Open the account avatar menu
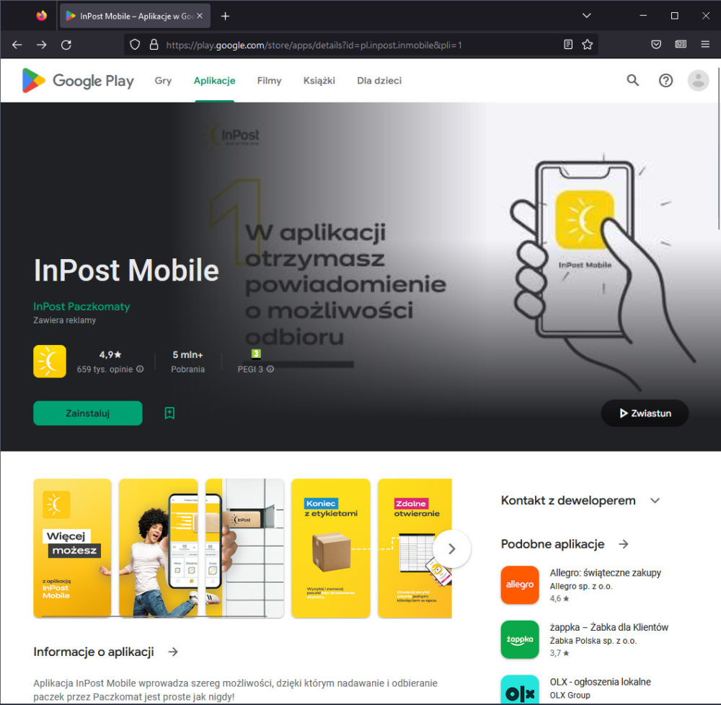The height and width of the screenshot is (705, 721). (x=698, y=81)
